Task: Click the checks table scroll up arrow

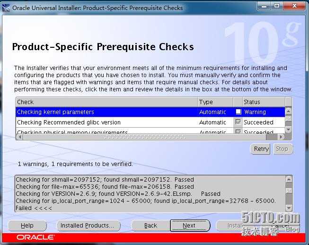Action: [x=288, y=111]
